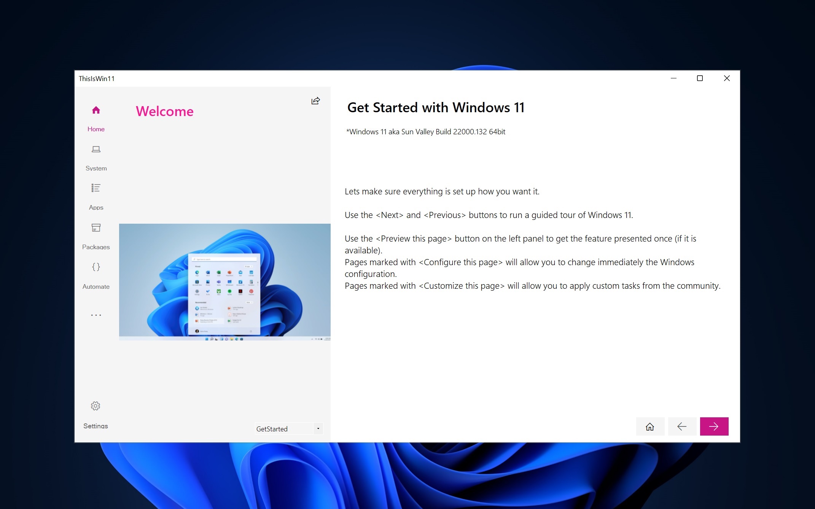Open the Home section in sidebar

96,119
